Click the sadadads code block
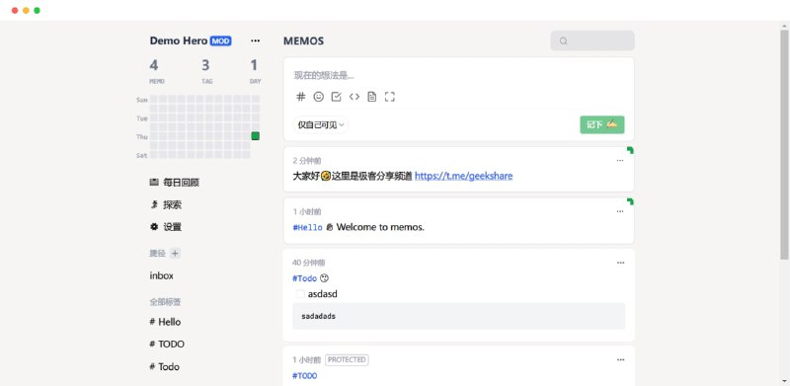This screenshot has width=790, height=386. tap(458, 317)
